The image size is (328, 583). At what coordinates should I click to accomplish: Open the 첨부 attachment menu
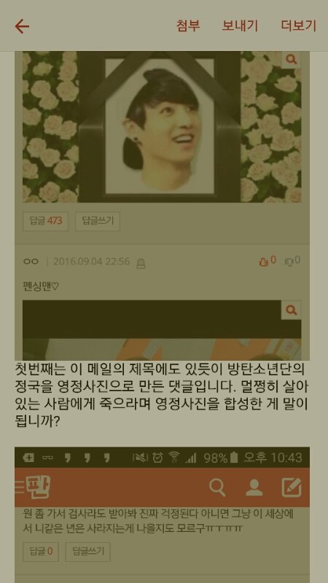pos(188,26)
